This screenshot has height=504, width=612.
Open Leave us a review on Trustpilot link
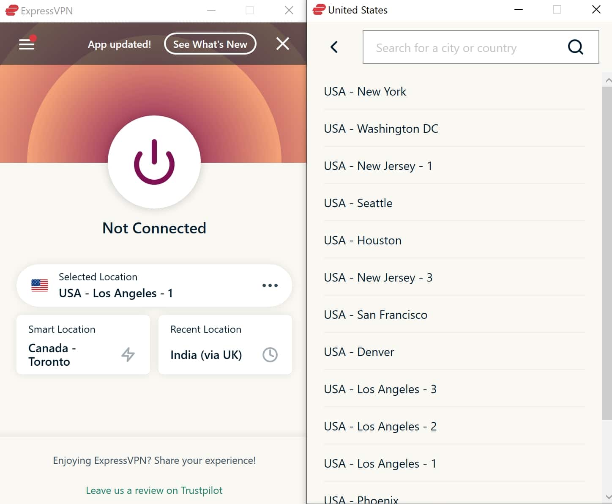[x=154, y=490]
